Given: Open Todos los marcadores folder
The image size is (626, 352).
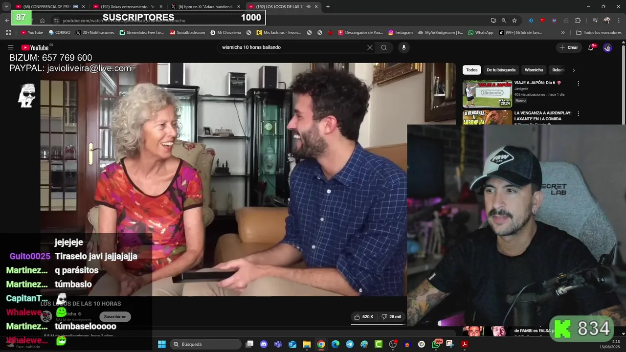Looking at the screenshot, I should [x=599, y=33].
